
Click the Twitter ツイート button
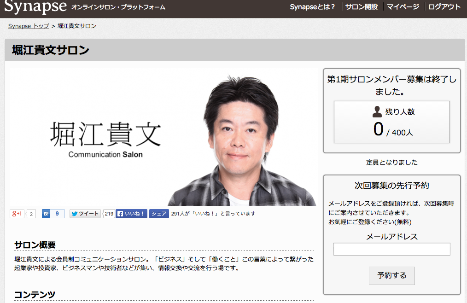pos(85,214)
